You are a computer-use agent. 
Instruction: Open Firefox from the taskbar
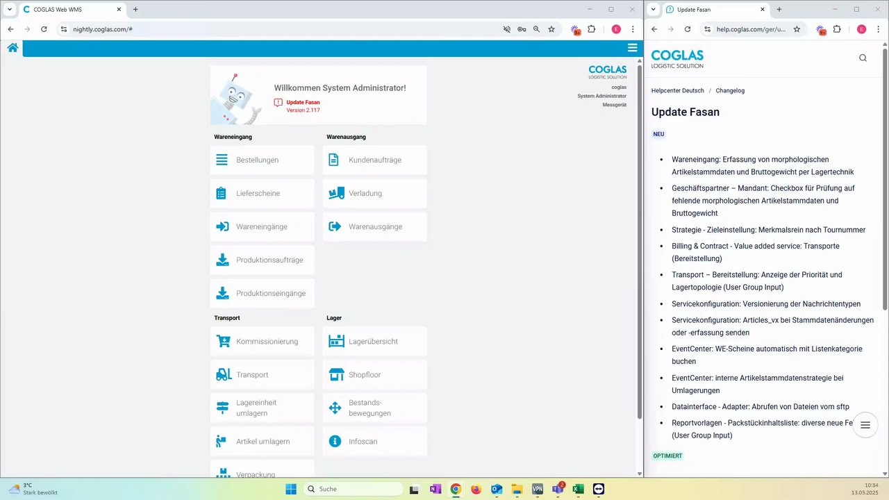point(476,489)
